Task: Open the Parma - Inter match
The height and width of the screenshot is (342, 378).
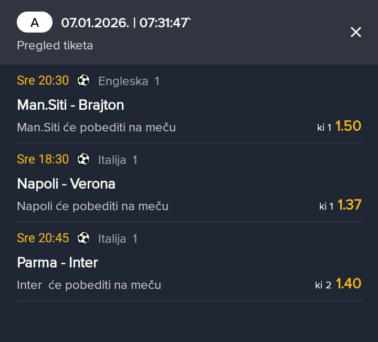Action: [58, 262]
